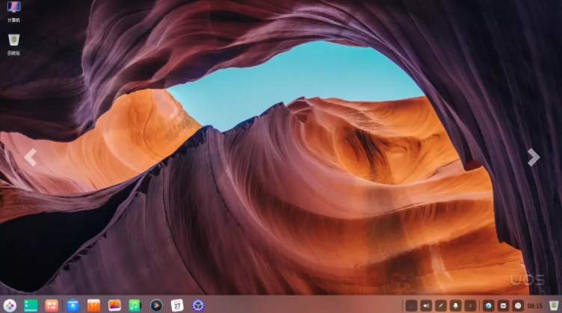Open the orange striped dock icon
This screenshot has height=313, width=562.
click(x=93, y=305)
